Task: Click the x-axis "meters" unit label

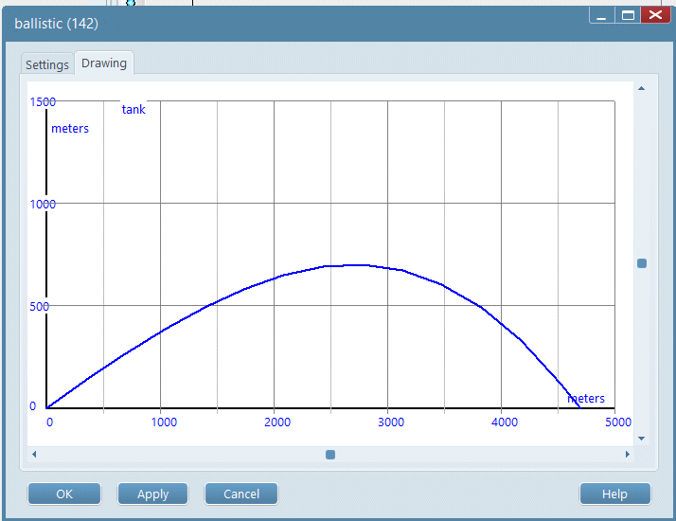Action: click(586, 399)
